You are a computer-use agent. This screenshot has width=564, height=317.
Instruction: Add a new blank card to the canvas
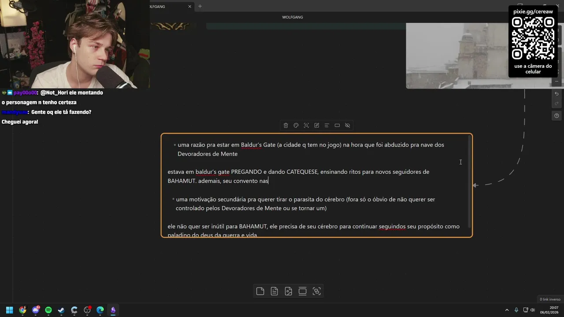pos(260,291)
